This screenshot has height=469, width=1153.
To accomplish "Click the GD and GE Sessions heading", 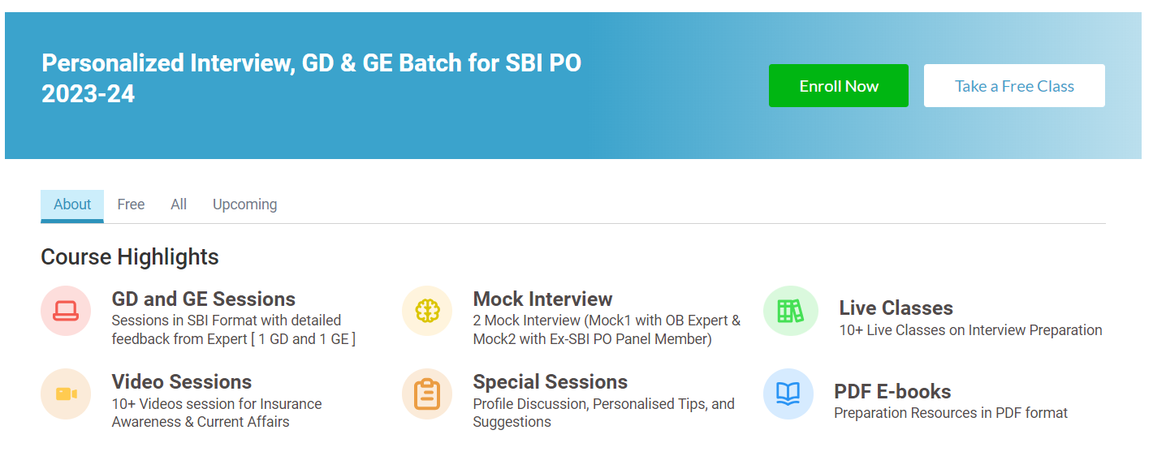I will [x=204, y=299].
